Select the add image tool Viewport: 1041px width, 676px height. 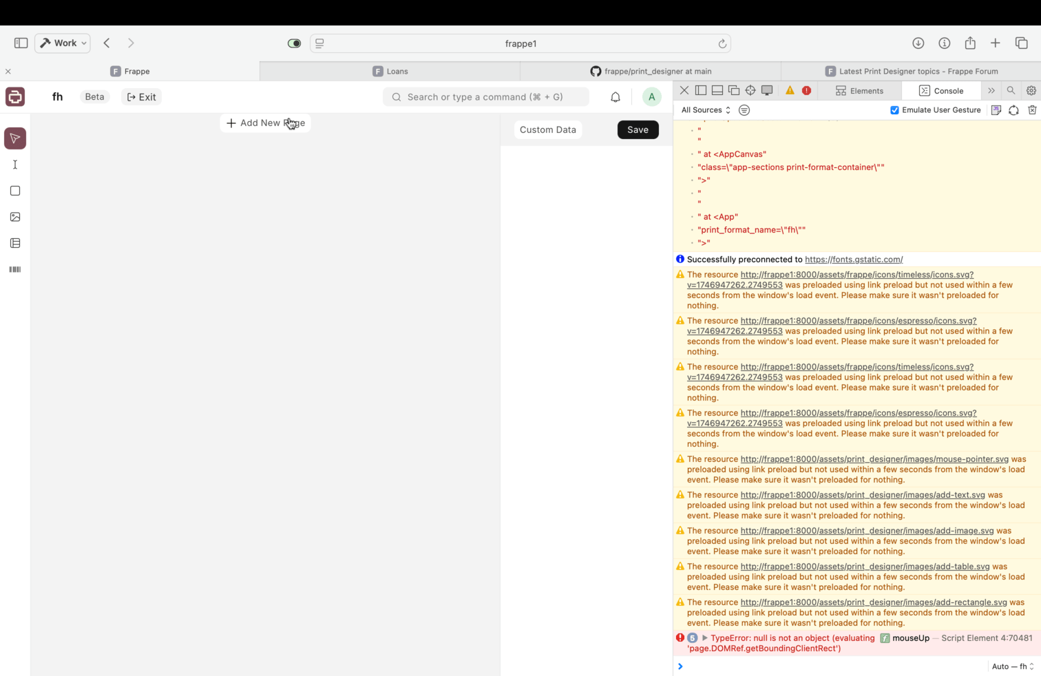tap(15, 217)
